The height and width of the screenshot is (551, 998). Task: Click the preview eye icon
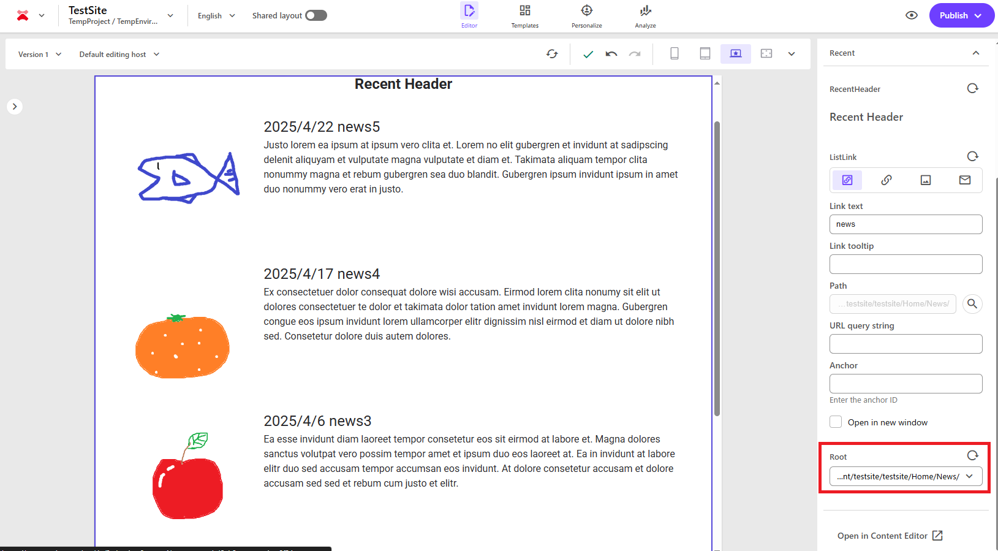pos(912,15)
